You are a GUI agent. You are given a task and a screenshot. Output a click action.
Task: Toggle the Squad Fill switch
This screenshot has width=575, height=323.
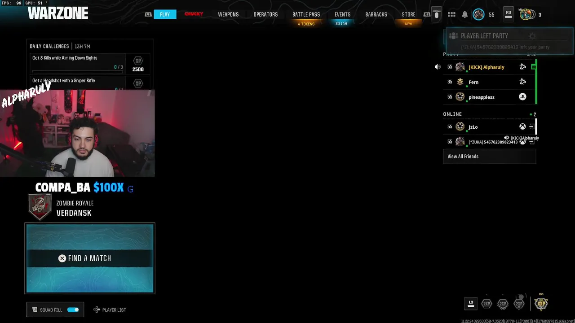[73, 310]
